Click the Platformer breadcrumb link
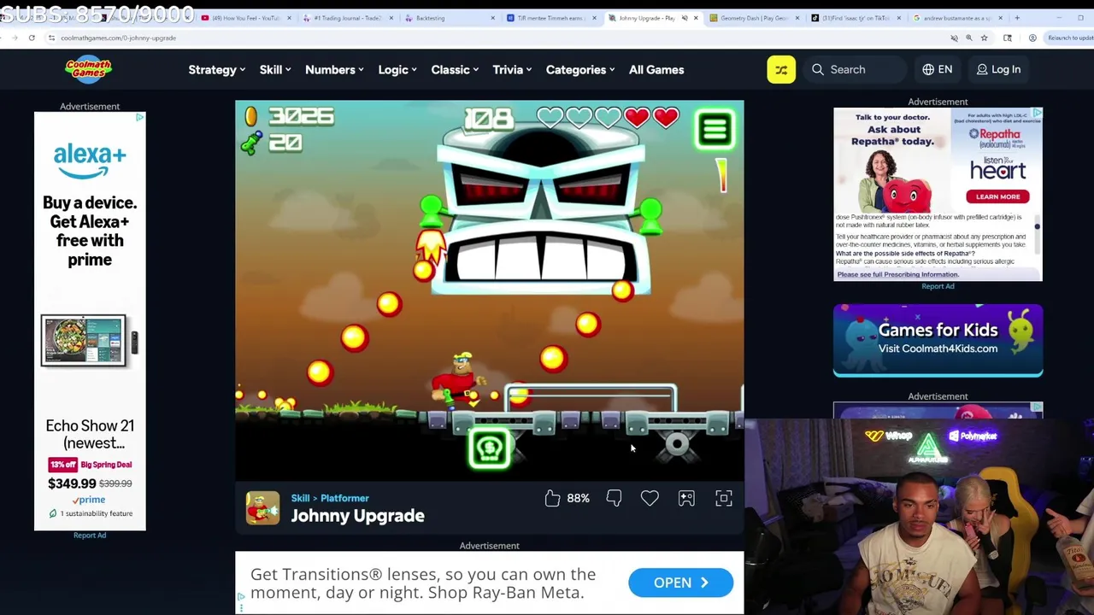Viewport: 1094px width, 615px height. pos(344,498)
